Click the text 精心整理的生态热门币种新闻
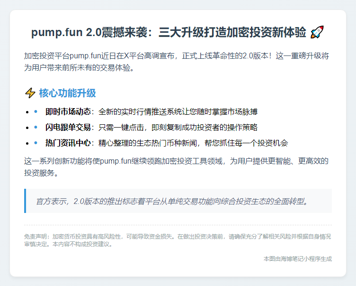This screenshot has width=356, height=286. point(148,143)
